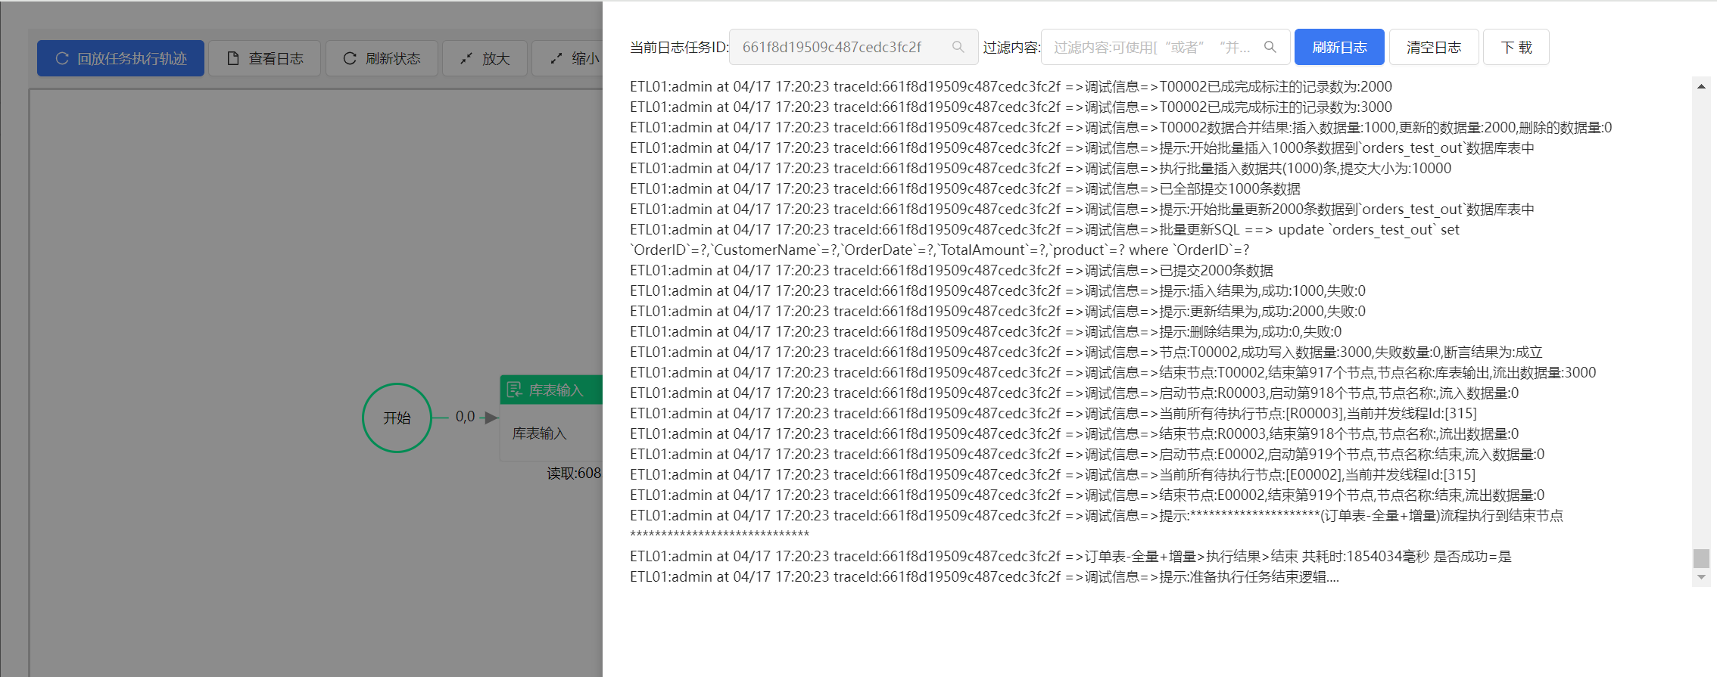
Task: Click the shrink arrows icon on 缩小
Action: click(x=556, y=58)
